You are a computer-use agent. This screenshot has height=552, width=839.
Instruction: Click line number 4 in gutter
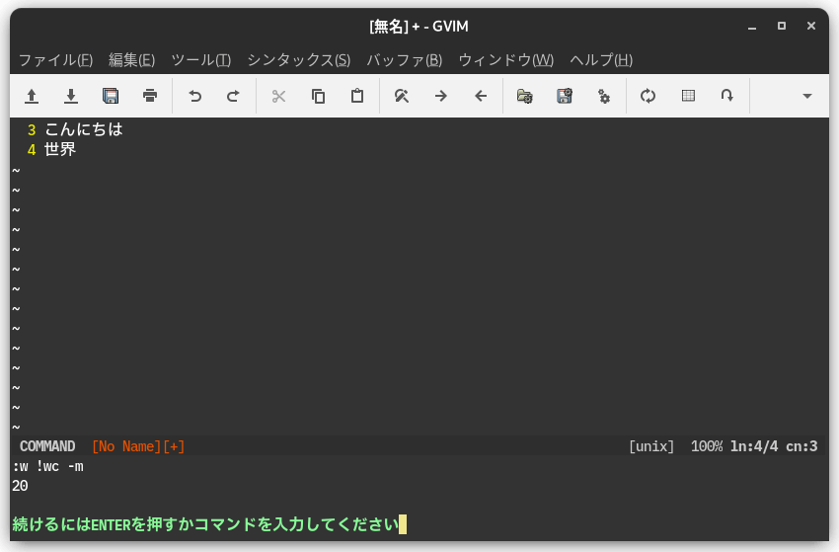pyautogui.click(x=32, y=150)
